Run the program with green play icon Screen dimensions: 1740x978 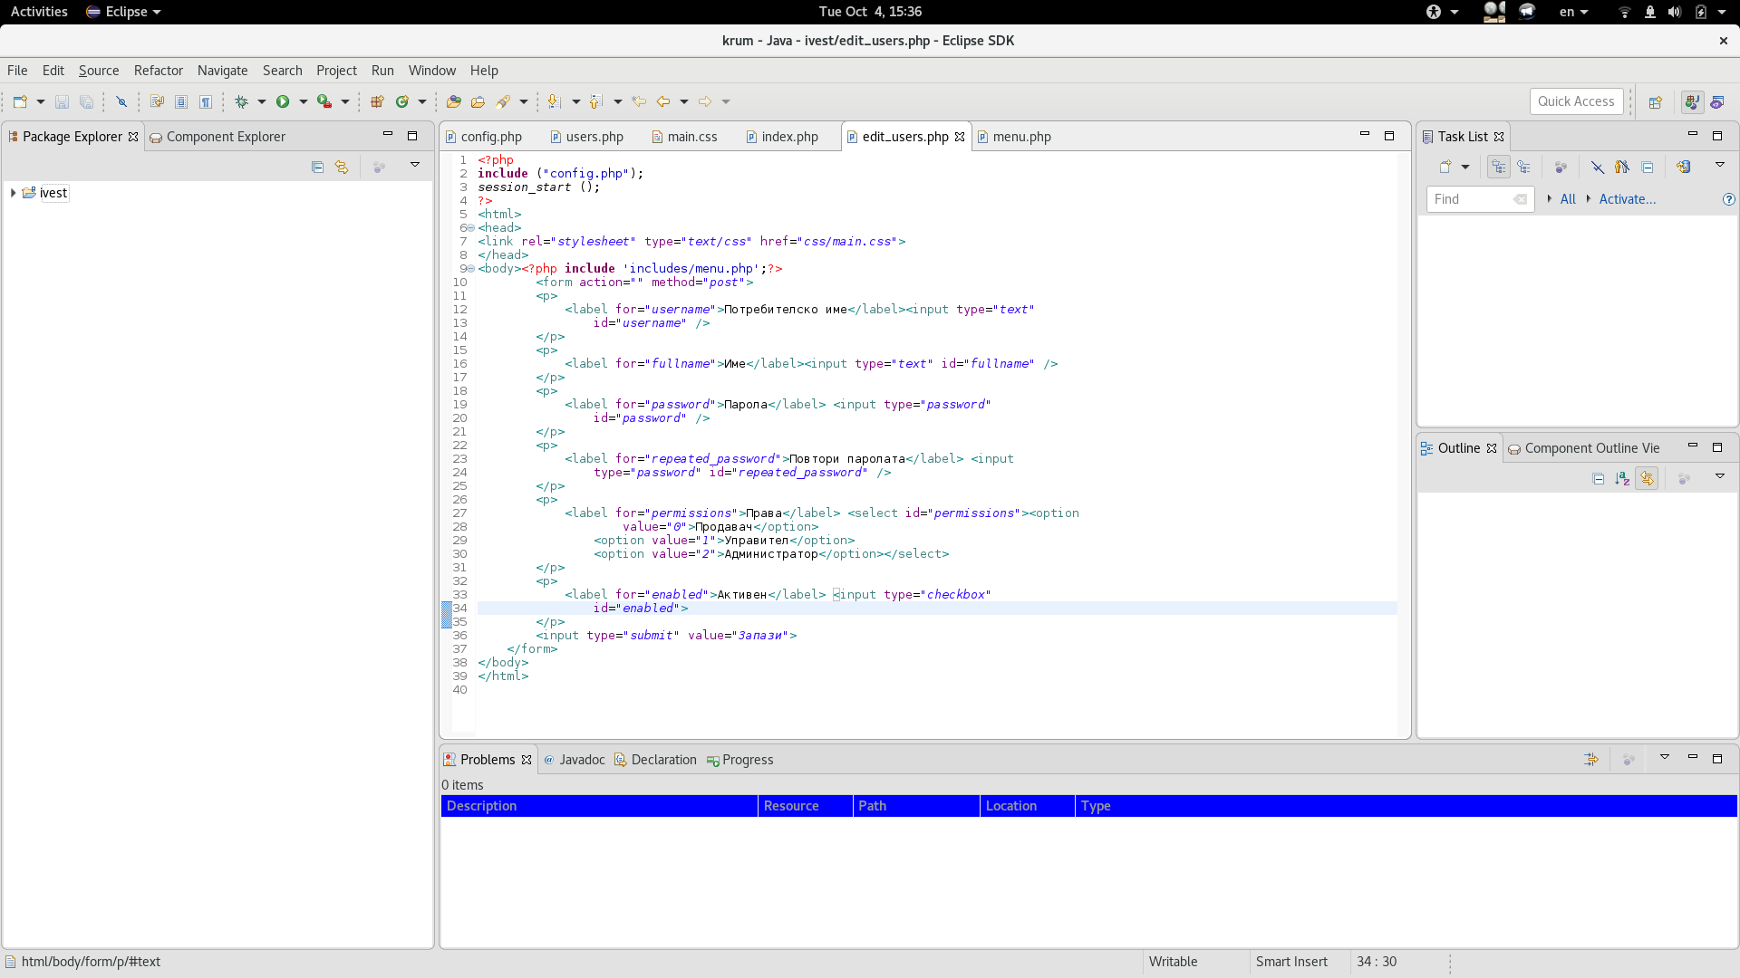click(283, 101)
